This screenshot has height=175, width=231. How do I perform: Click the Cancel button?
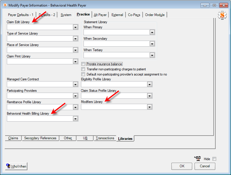[x=205, y=166]
